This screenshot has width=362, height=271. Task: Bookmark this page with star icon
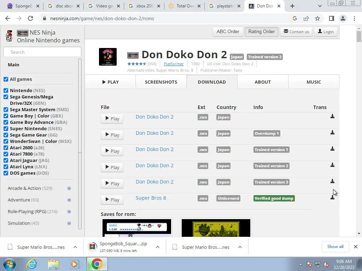tap(317, 18)
